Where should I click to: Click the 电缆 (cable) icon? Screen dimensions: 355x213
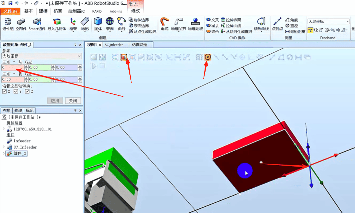click(164, 24)
